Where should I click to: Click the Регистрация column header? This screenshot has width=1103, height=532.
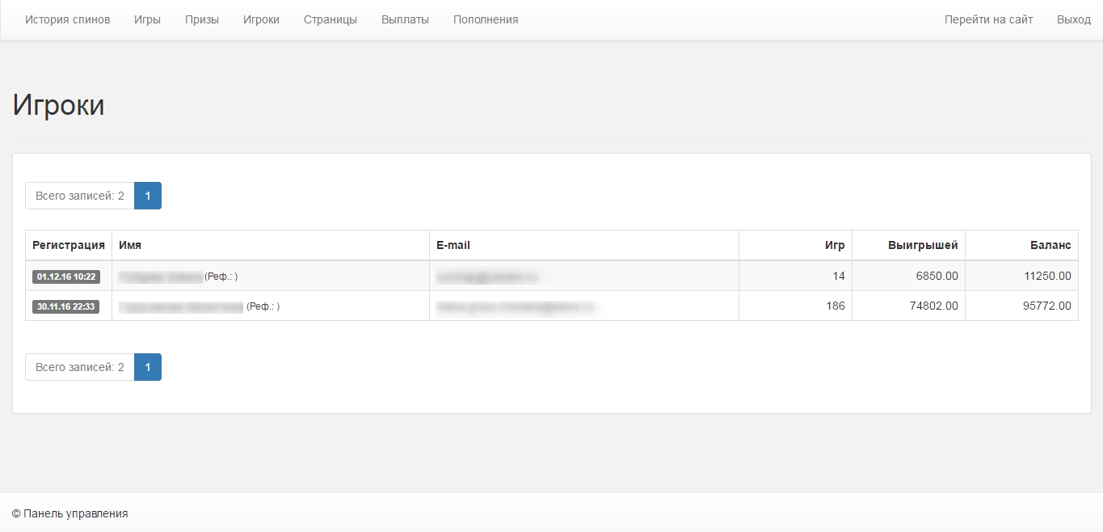[x=69, y=245]
